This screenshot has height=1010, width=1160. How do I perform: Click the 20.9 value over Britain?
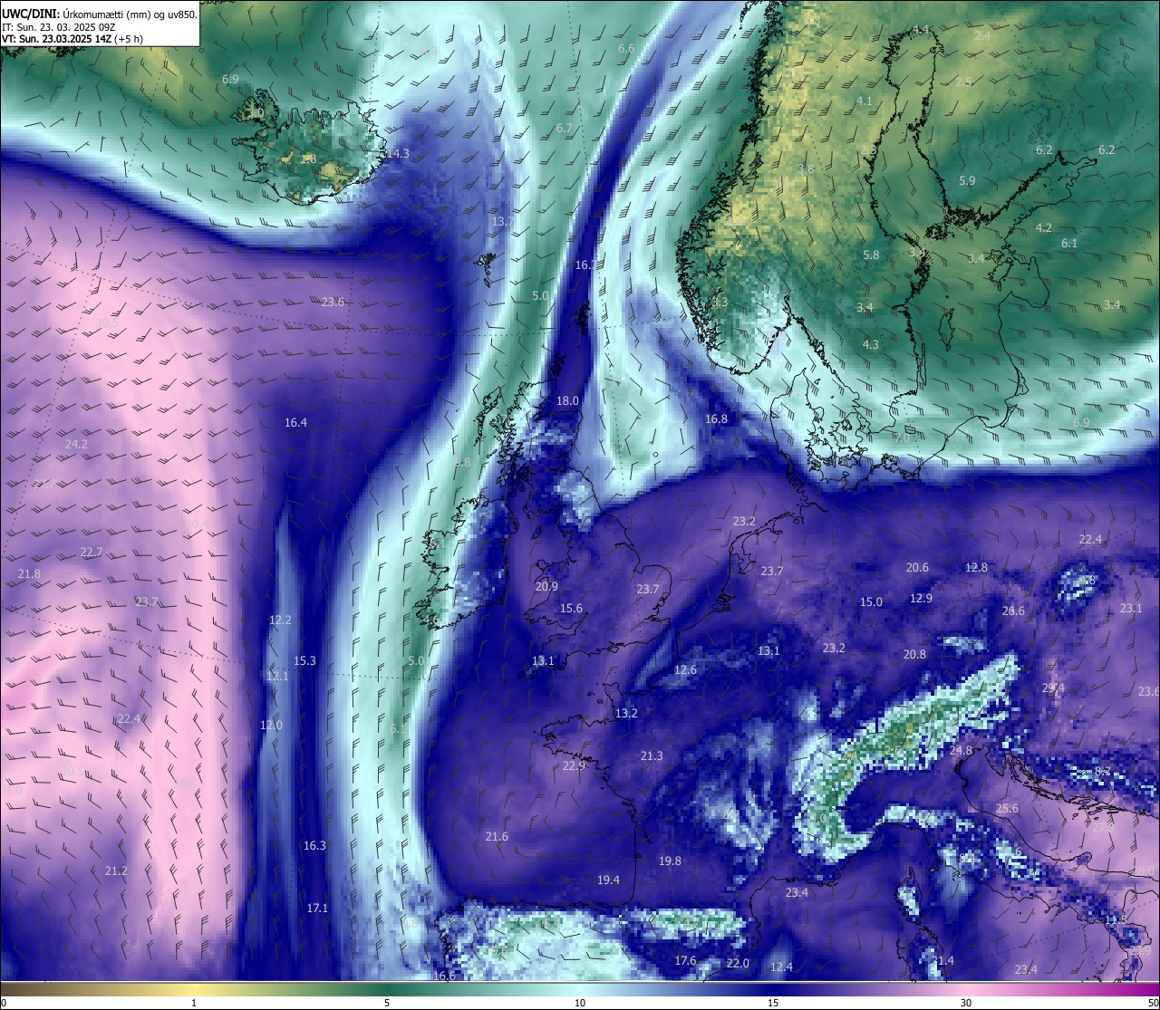click(x=546, y=587)
